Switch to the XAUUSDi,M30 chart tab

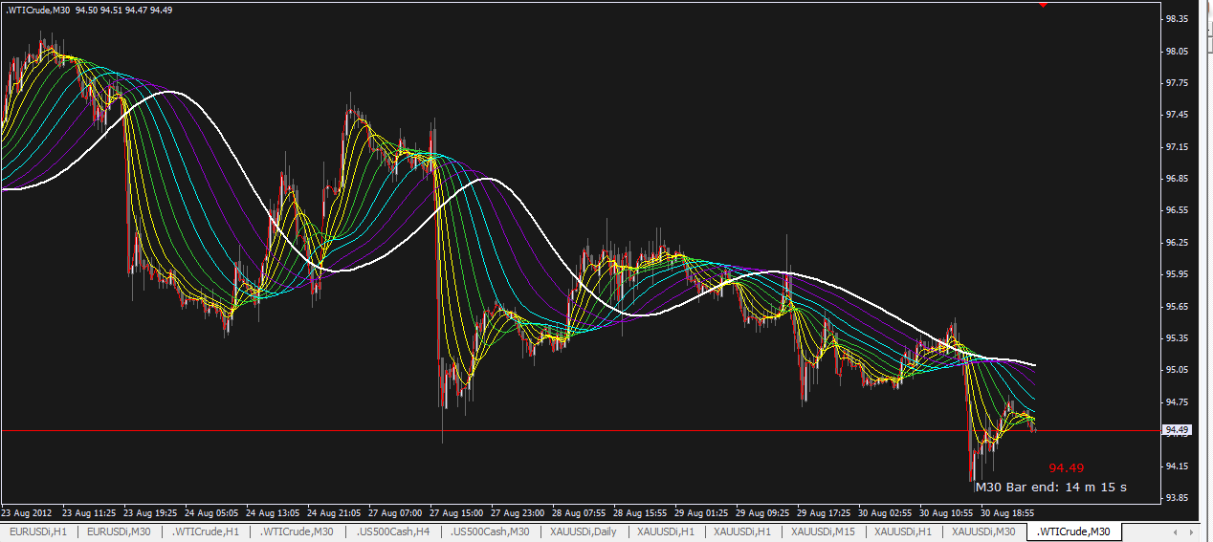983,531
